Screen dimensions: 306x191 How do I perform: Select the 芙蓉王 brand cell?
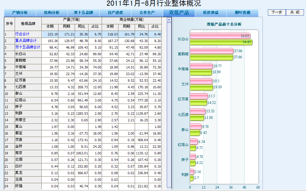28,120
